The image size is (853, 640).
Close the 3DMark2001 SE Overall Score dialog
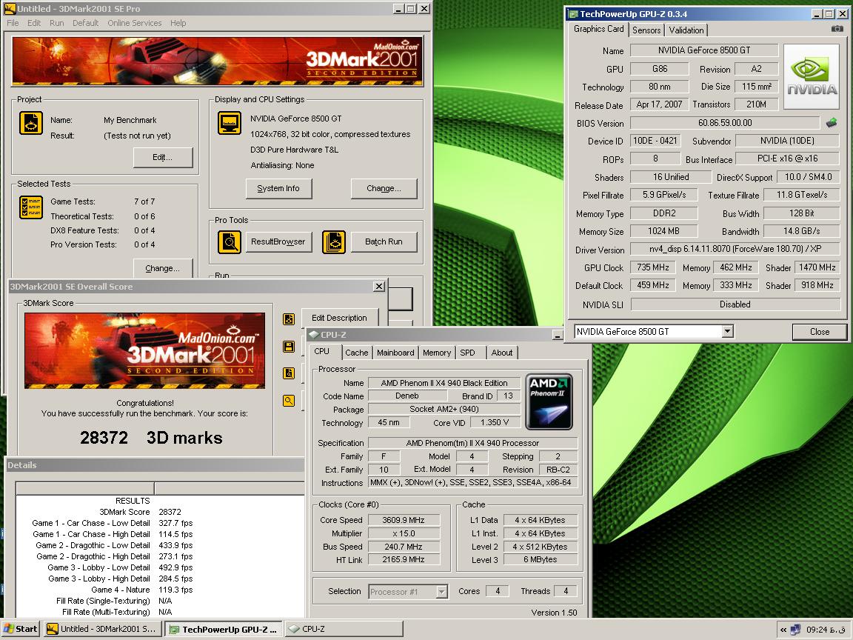pyautogui.click(x=379, y=286)
